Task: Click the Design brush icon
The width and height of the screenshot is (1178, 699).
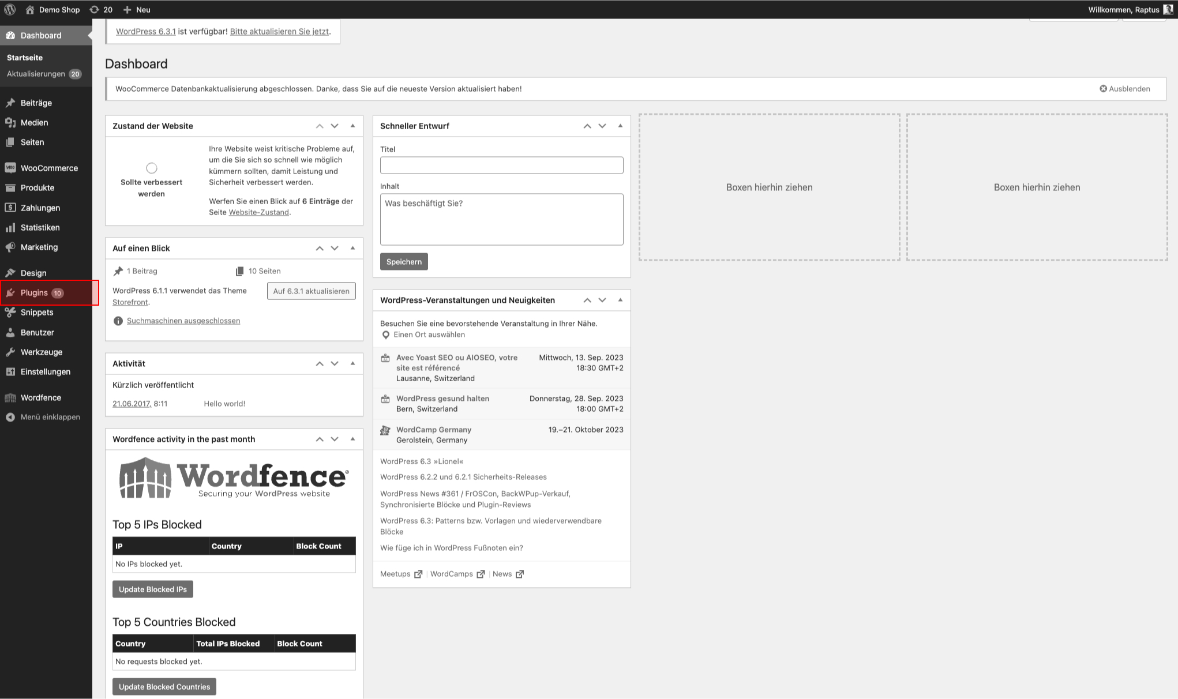Action: (x=10, y=273)
